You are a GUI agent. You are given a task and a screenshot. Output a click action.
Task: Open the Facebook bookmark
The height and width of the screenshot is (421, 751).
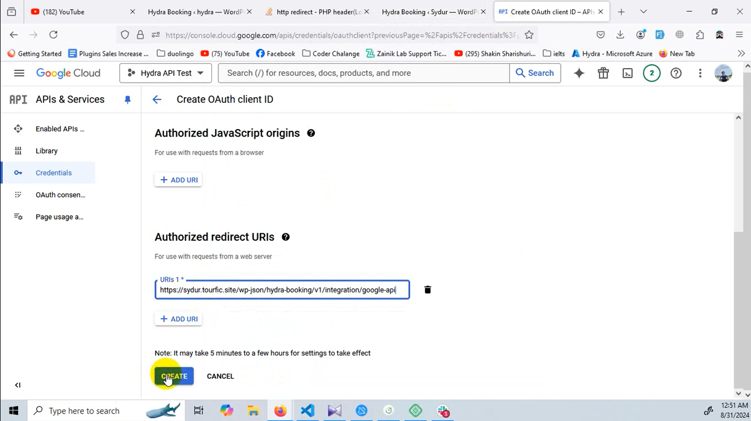pos(275,54)
